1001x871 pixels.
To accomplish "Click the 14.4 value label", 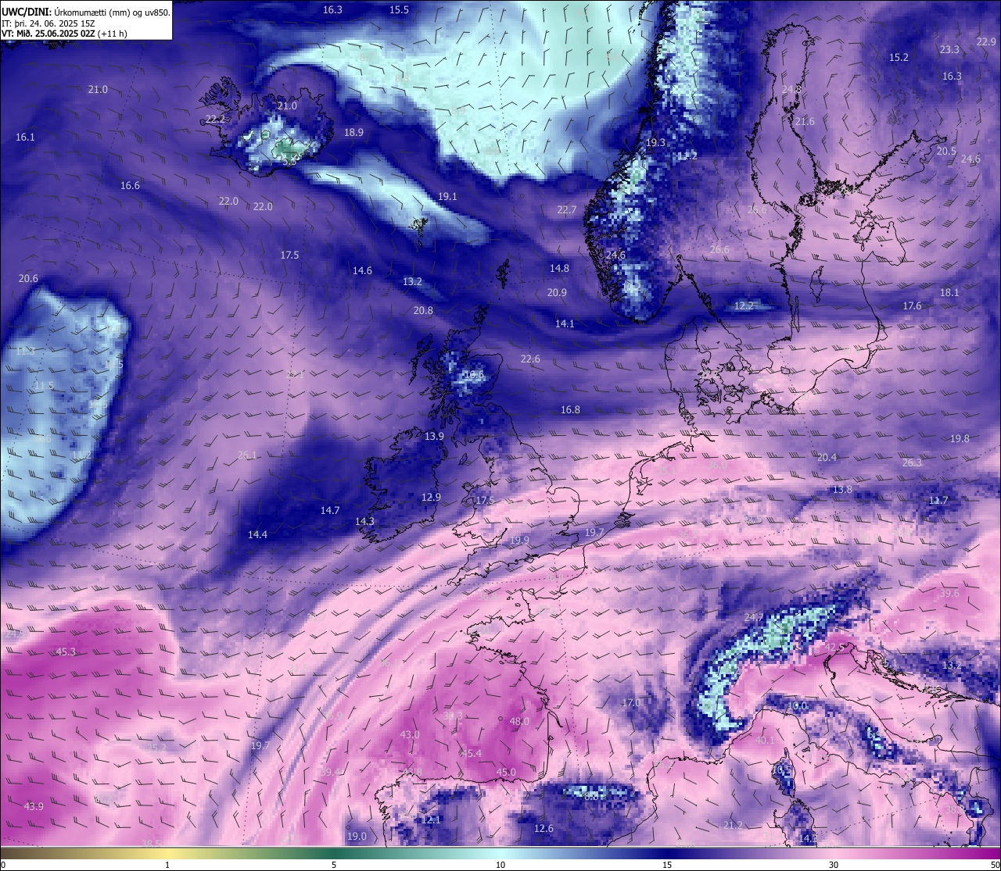I will point(258,534).
